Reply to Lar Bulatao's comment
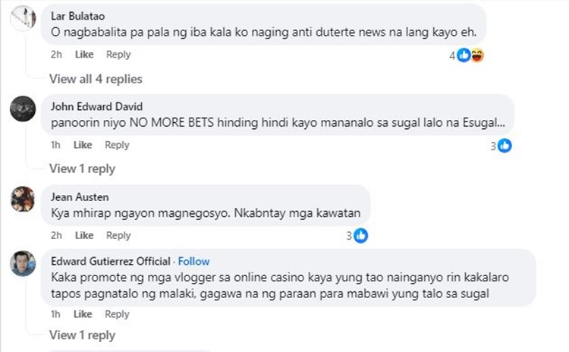The width and height of the screenshot is (569, 352). 118,55
